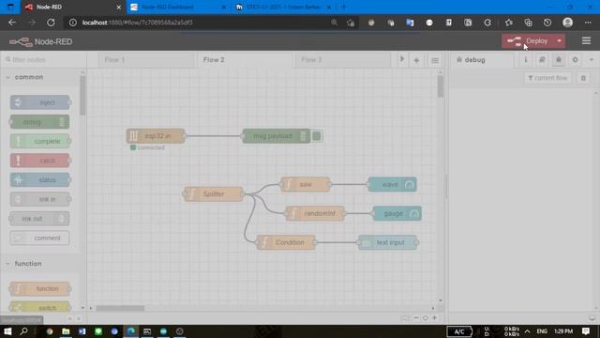Image resolution: width=600 pixels, height=338 pixels.
Task: Select the comment node in the palette
Action: [x=39, y=238]
